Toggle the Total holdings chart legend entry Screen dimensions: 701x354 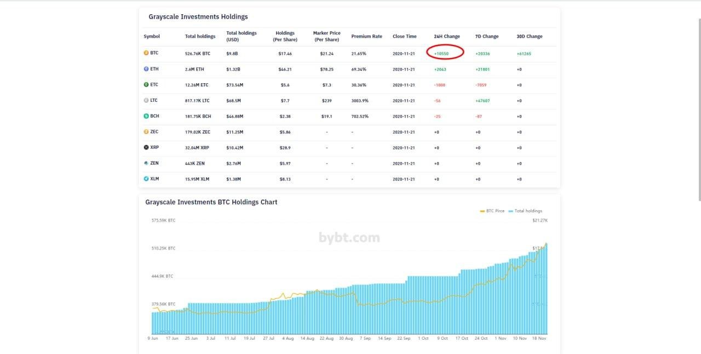(526, 211)
